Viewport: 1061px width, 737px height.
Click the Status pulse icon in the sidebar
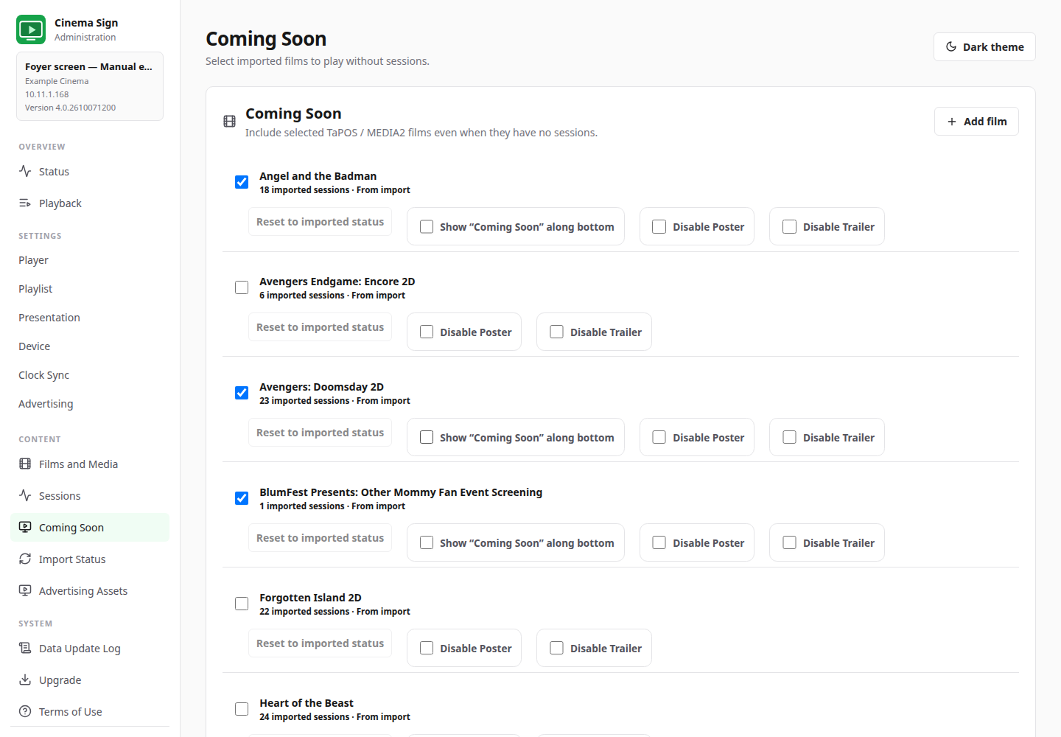pyautogui.click(x=25, y=171)
